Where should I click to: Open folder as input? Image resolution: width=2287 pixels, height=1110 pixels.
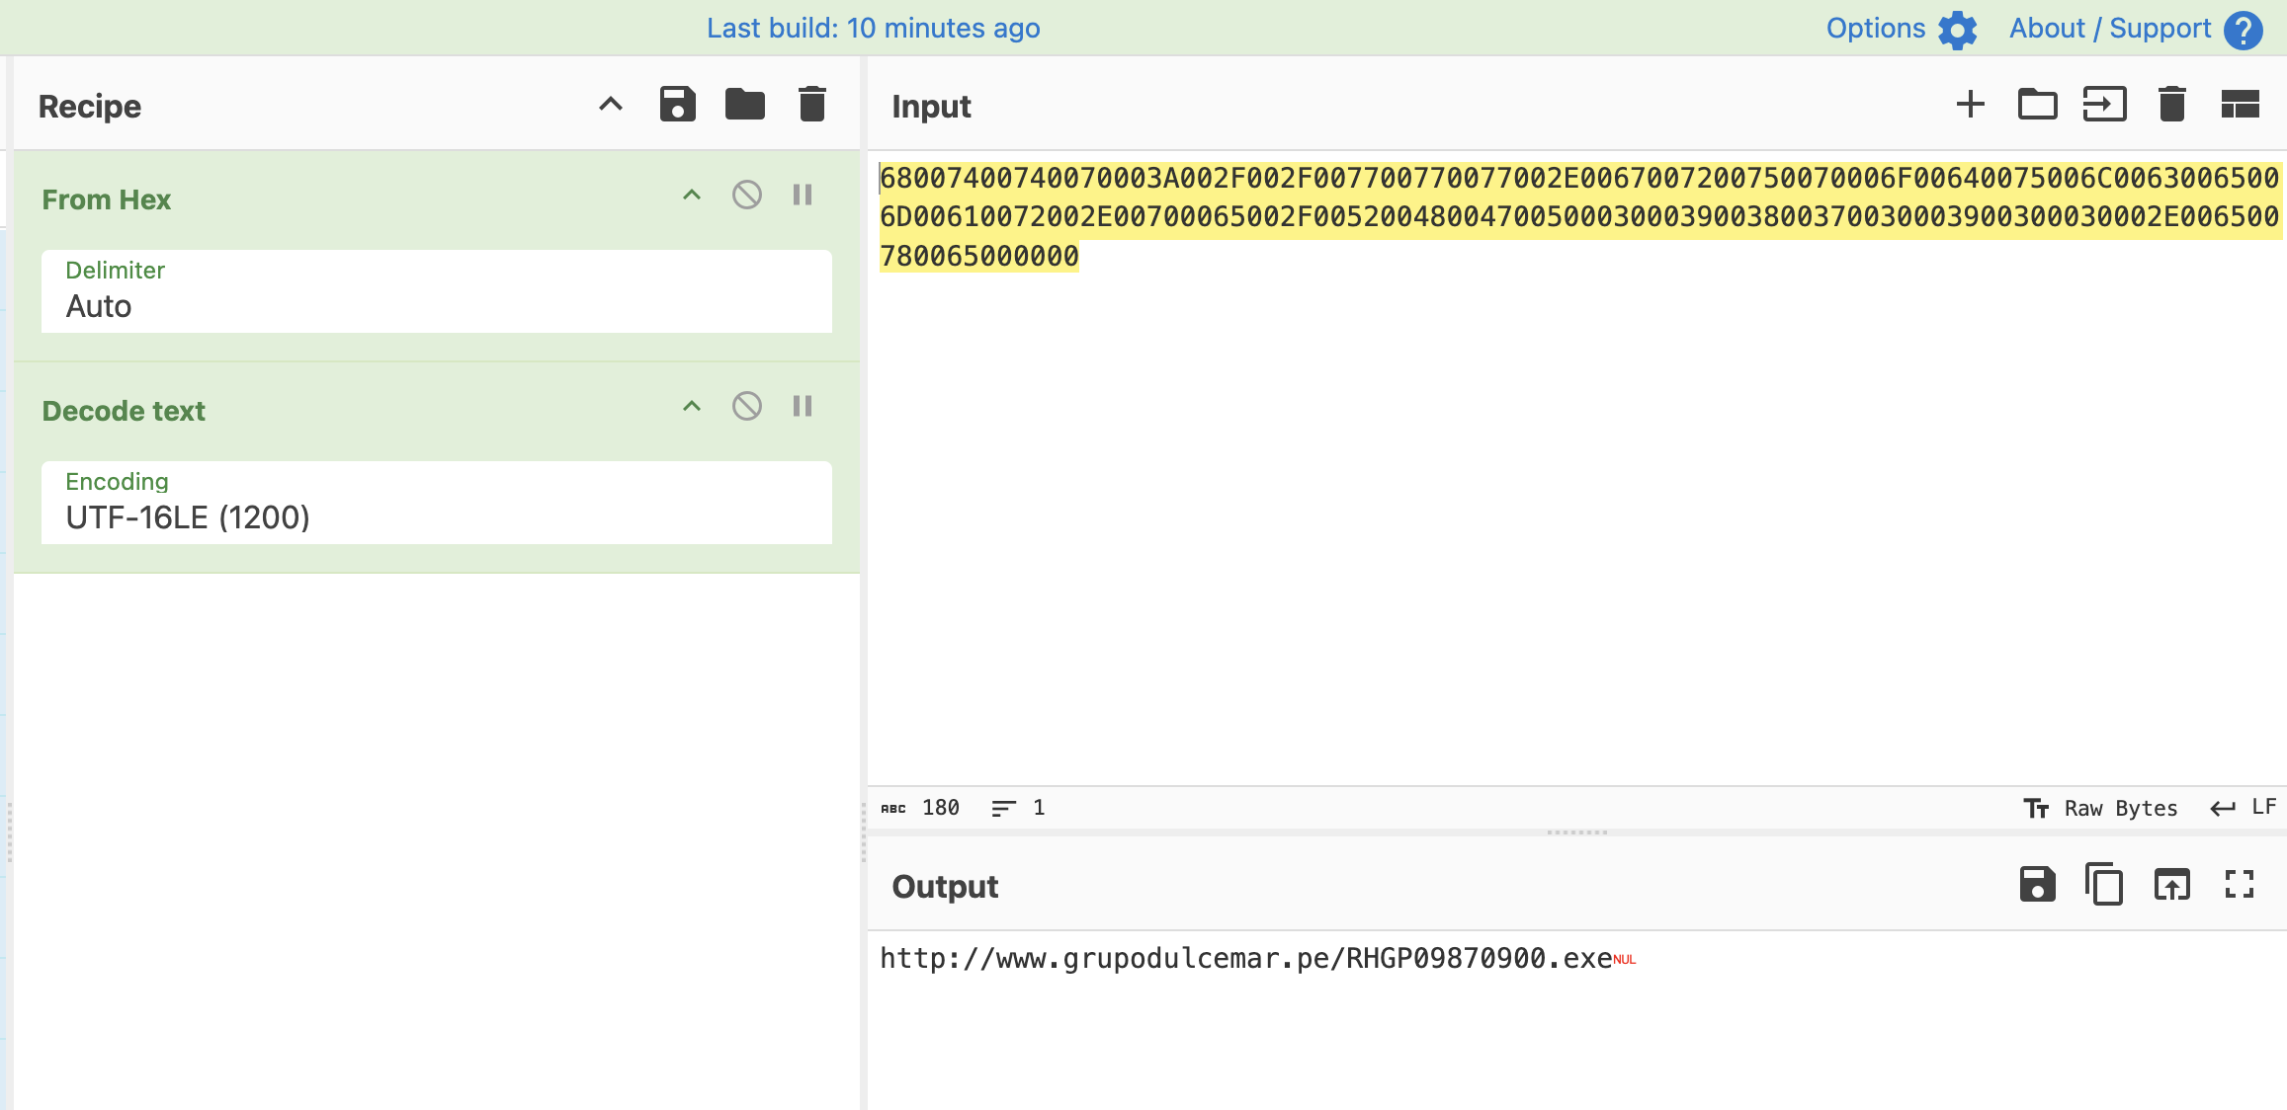click(x=2037, y=105)
